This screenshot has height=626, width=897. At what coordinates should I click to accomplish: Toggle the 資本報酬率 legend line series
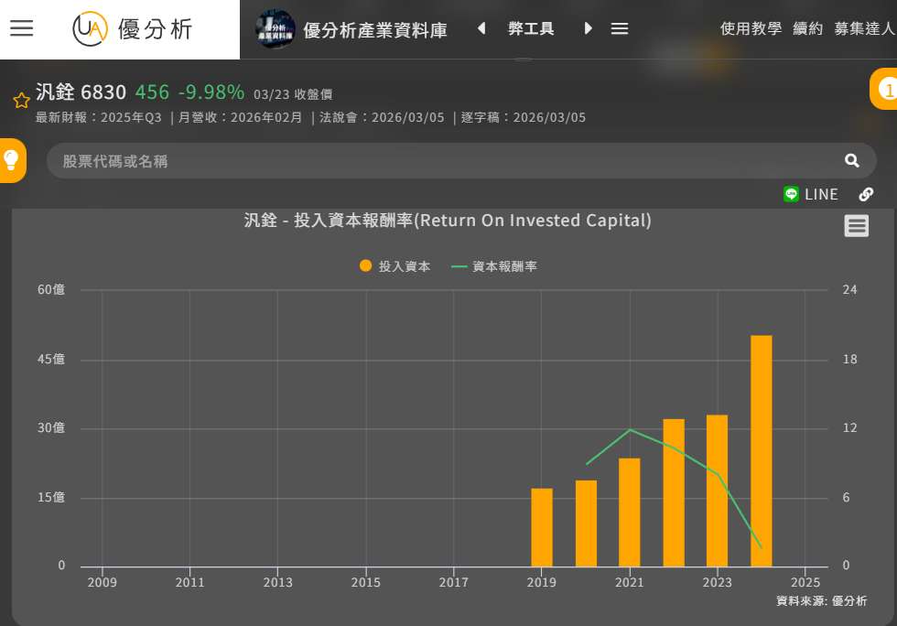point(494,266)
